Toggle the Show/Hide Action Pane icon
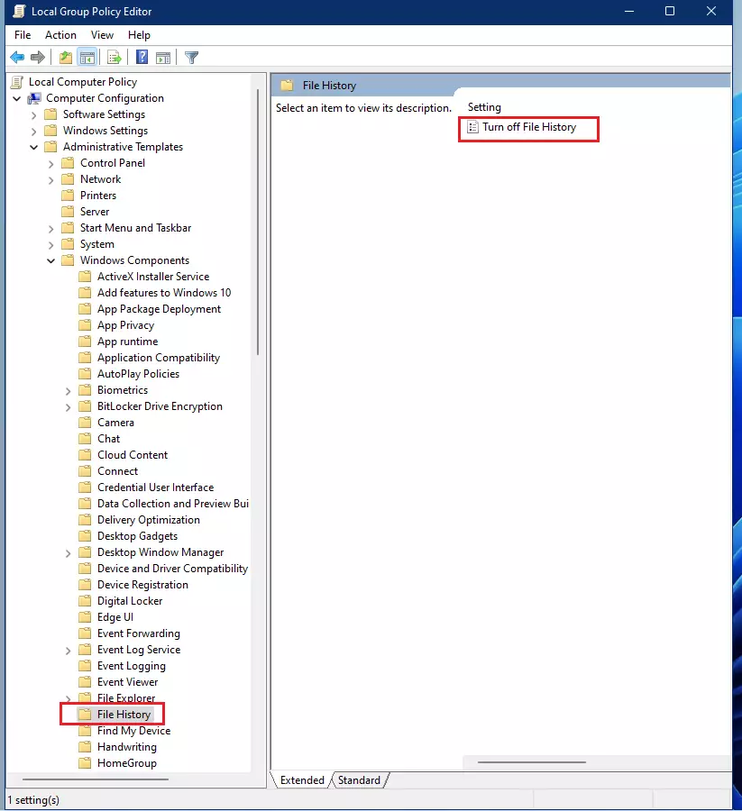Viewport: 742px width, 811px height. [x=163, y=57]
